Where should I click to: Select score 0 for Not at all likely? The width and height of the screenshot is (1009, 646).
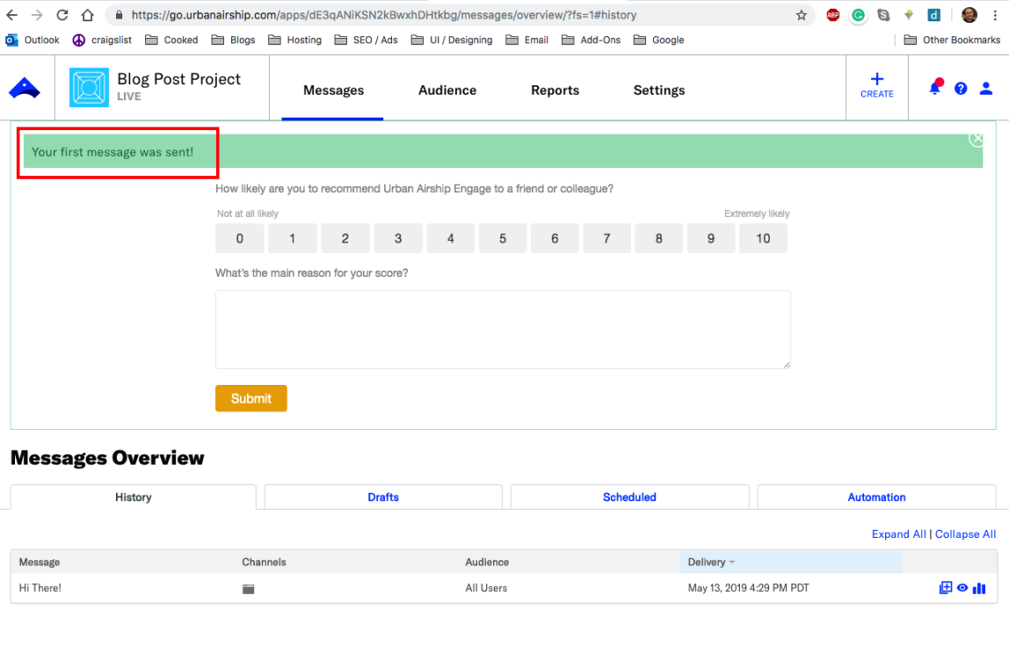[x=240, y=238]
